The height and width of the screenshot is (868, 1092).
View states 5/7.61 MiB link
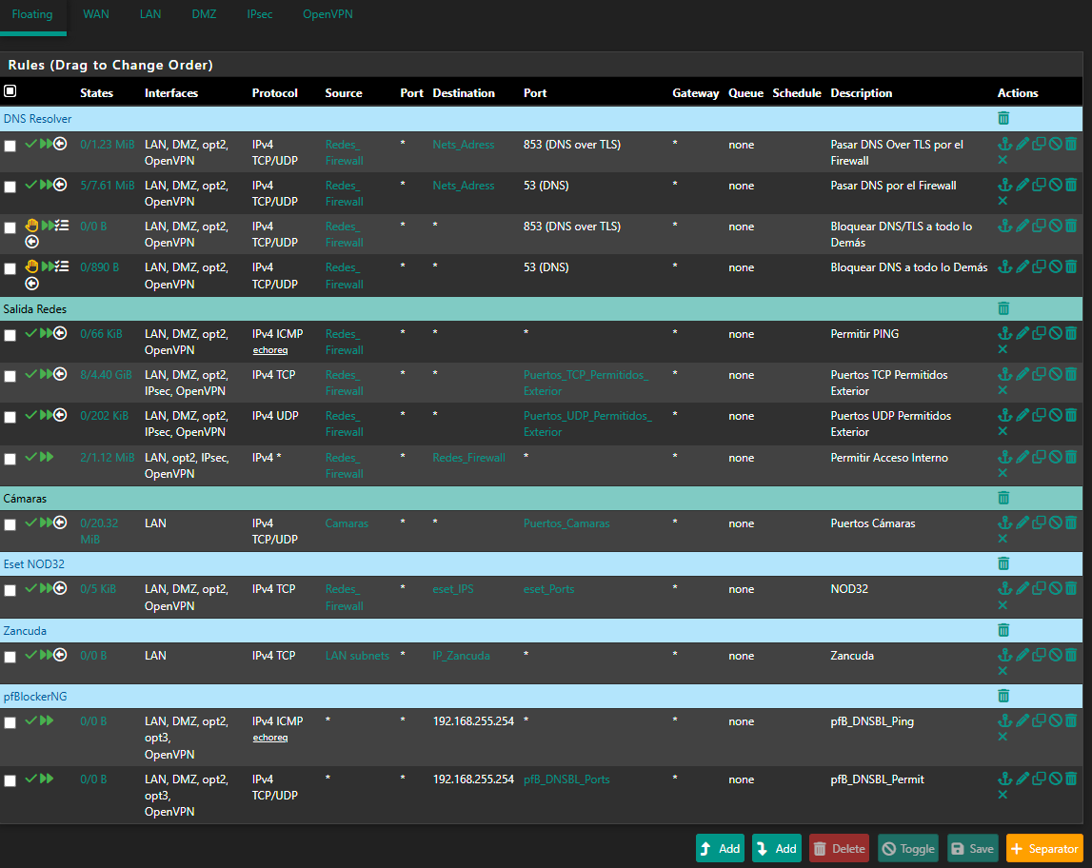[108, 186]
